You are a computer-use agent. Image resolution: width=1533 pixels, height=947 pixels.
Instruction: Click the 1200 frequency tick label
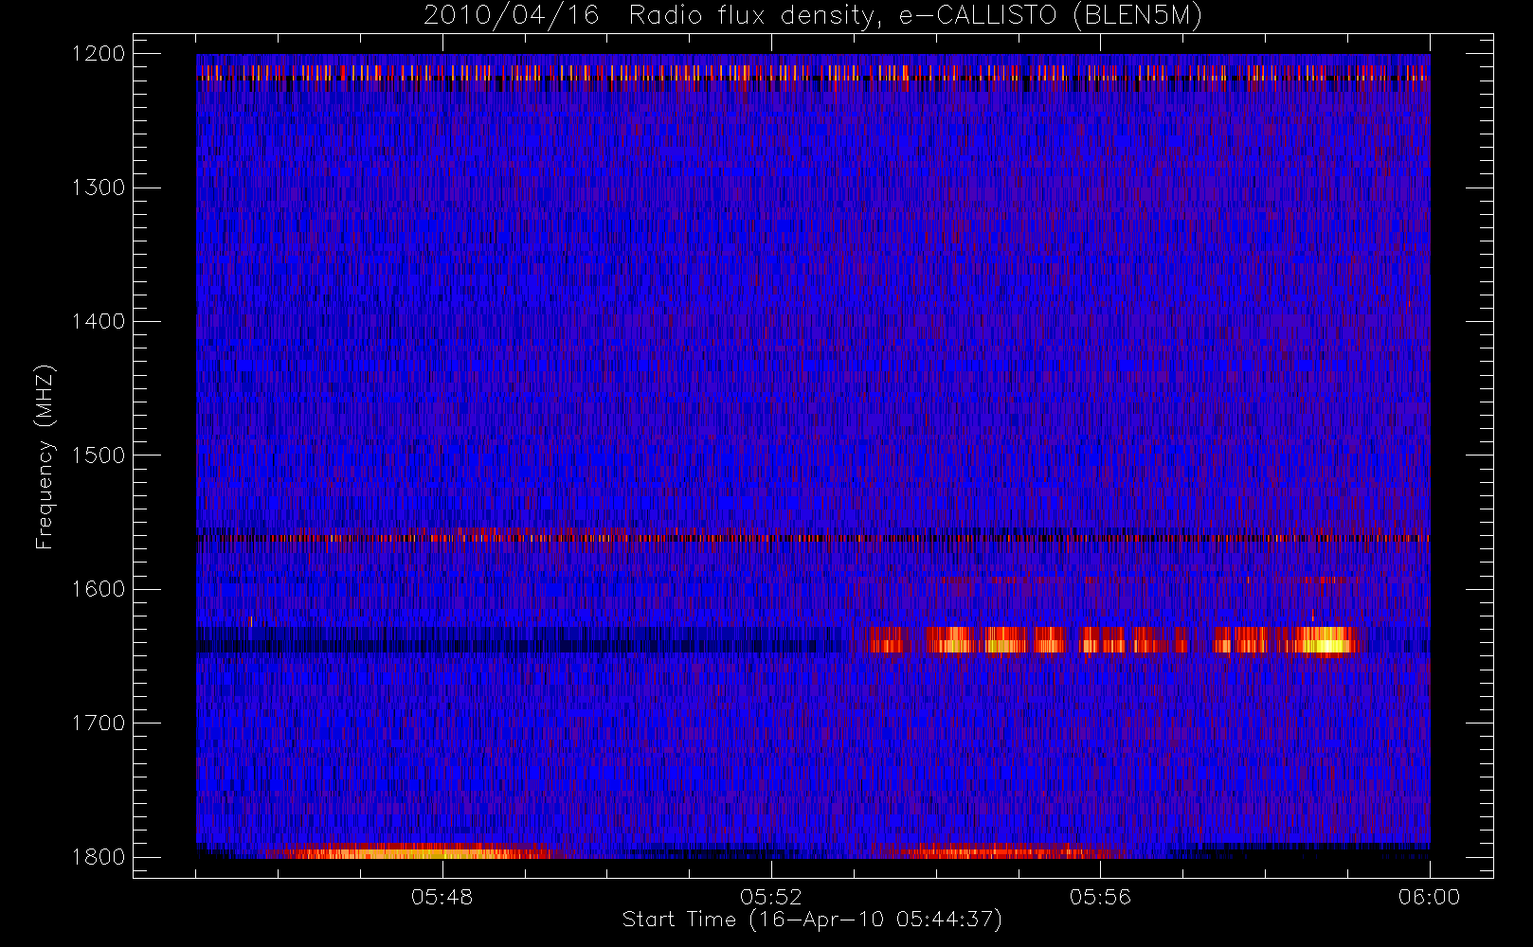point(99,54)
